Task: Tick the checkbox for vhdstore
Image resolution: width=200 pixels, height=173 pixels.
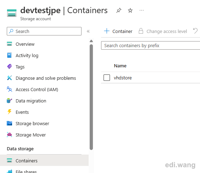Action: click(x=107, y=78)
